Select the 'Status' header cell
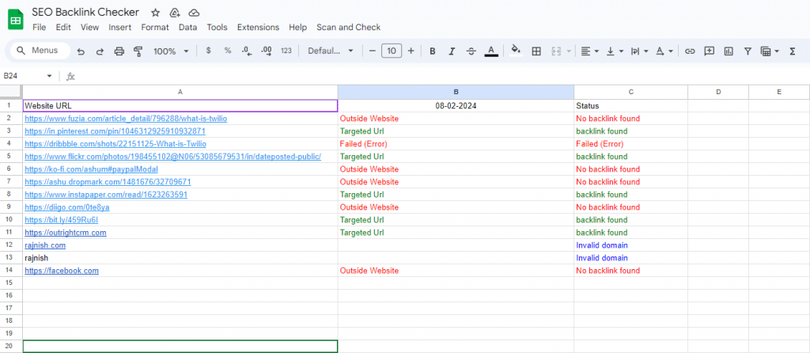This screenshot has width=810, height=353. coord(630,106)
